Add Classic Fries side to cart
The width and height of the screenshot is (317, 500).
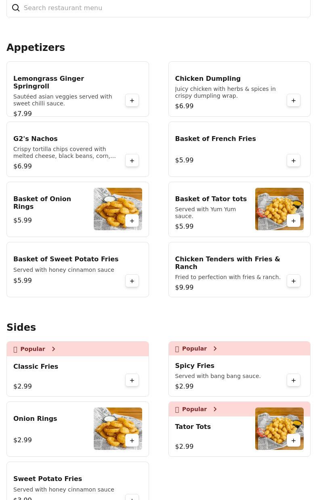tap(132, 380)
